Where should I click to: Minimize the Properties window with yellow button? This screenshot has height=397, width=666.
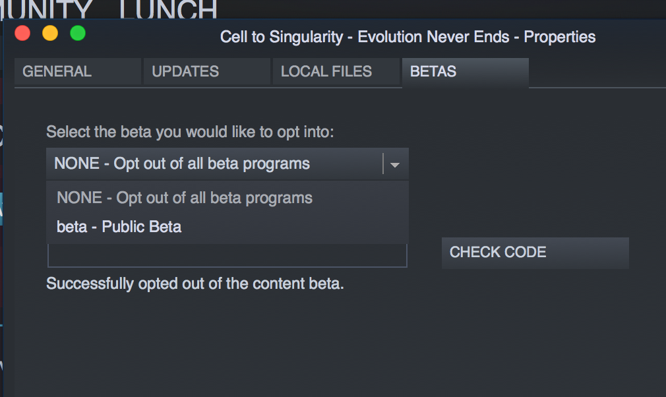[50, 33]
